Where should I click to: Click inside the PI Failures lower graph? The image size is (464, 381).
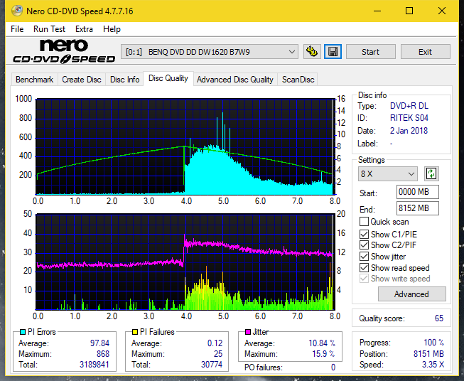pyautogui.click(x=185, y=262)
